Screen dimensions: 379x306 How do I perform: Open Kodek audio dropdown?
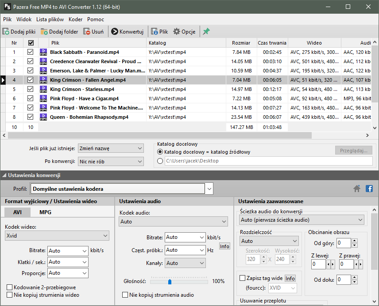[x=173, y=222]
